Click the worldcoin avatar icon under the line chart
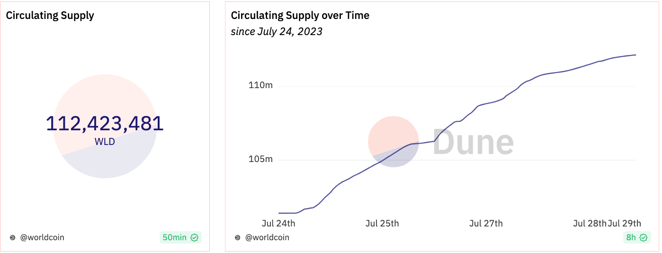Screen dimensions: 662x253 pos(238,237)
